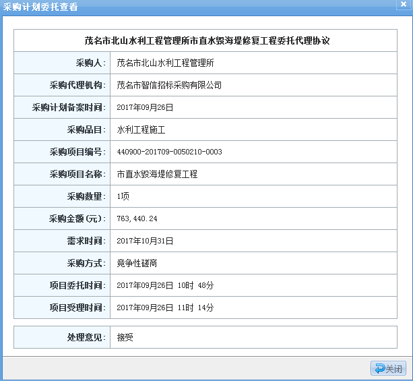Click the 采购人 value 茂名市北山水利工程管理所
This screenshot has height=381, width=413.
click(x=165, y=63)
